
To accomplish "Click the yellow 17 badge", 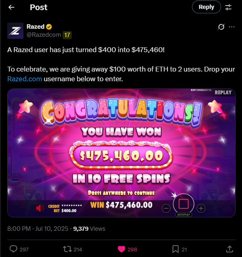I will 67,35.
